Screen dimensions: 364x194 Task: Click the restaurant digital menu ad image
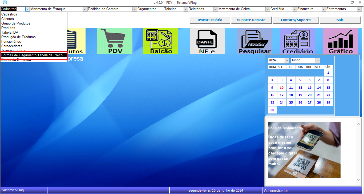[x=304, y=150]
